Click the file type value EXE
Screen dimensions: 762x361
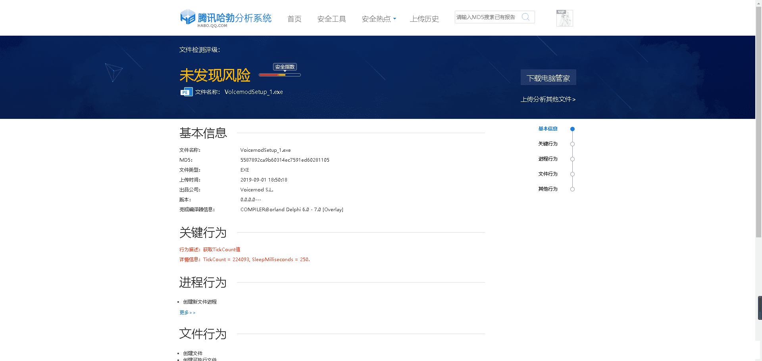pyautogui.click(x=245, y=170)
